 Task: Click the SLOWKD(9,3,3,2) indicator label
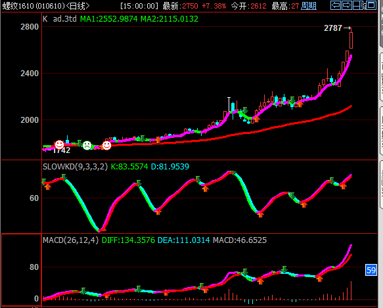tap(76, 167)
